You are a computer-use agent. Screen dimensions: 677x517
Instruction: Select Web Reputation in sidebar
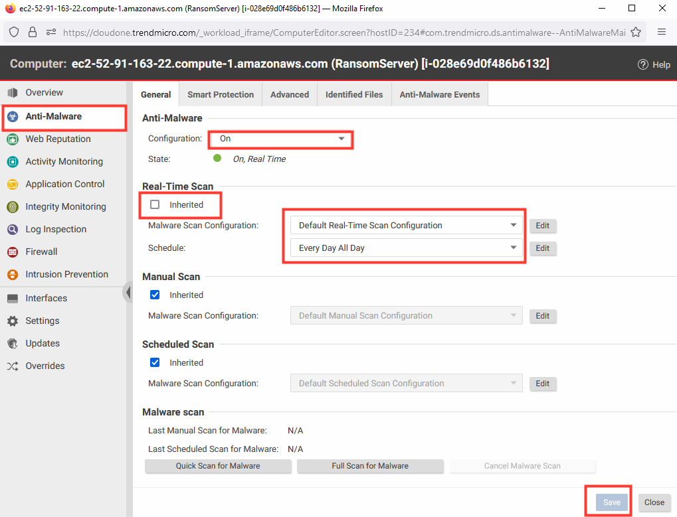(x=58, y=139)
